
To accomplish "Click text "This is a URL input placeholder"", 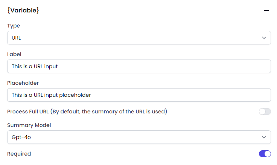I will 51,95.
